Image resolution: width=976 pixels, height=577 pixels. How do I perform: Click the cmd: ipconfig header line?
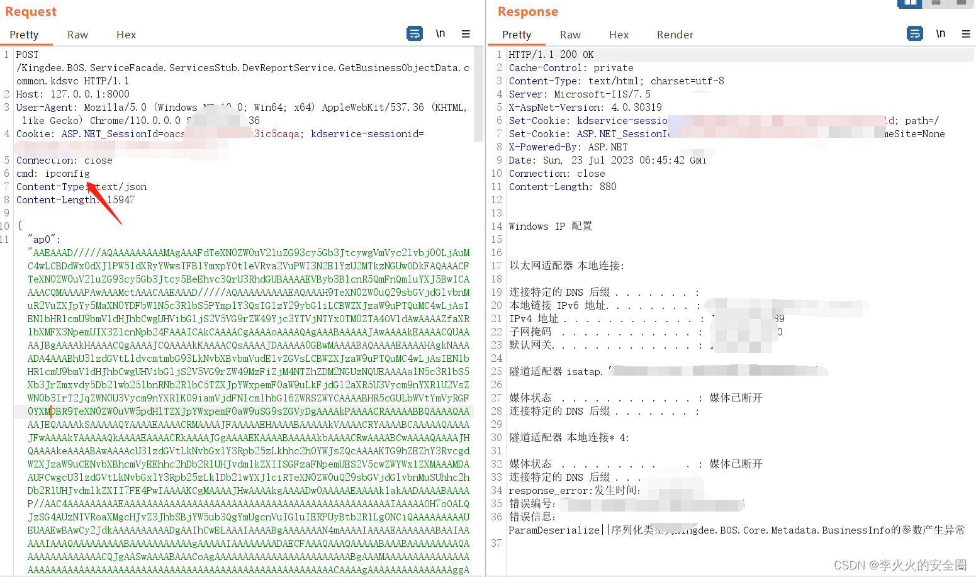[53, 174]
